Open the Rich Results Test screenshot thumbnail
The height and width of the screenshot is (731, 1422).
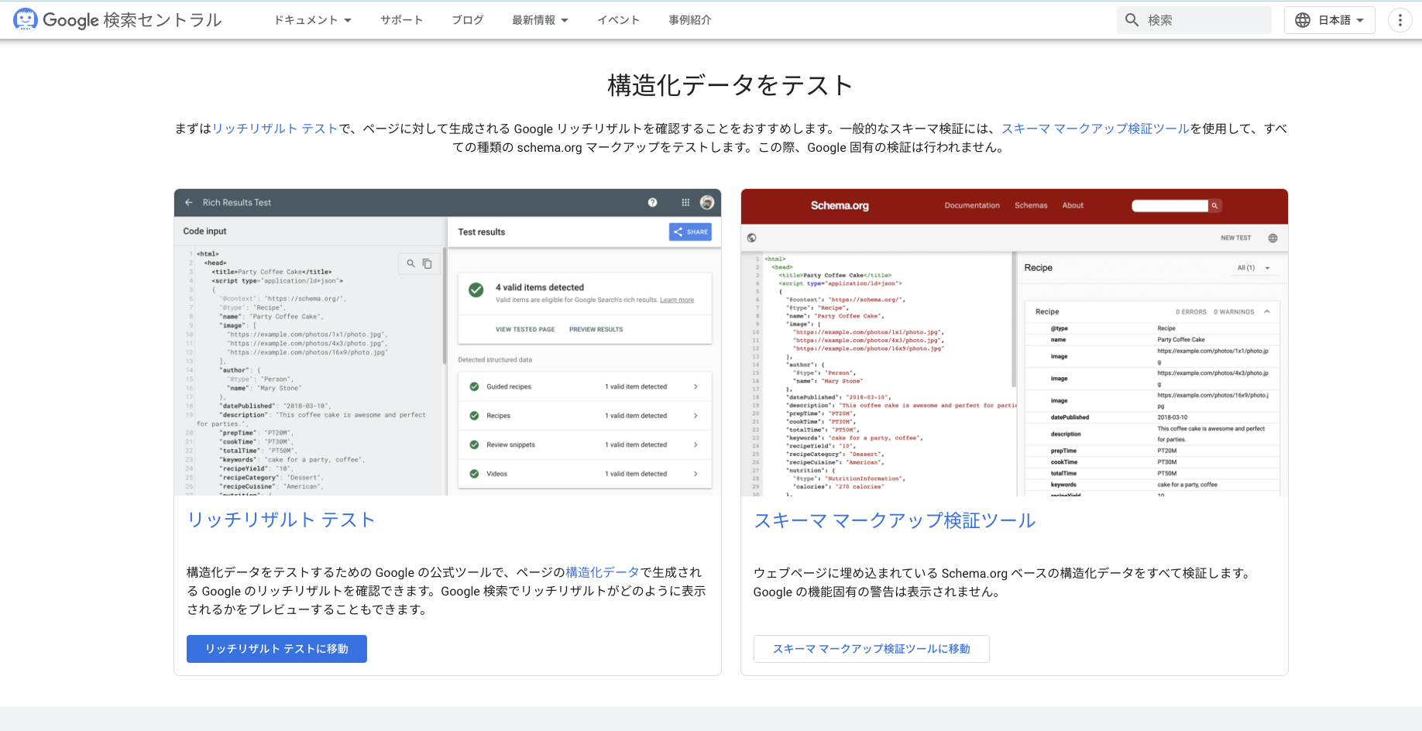click(x=448, y=342)
